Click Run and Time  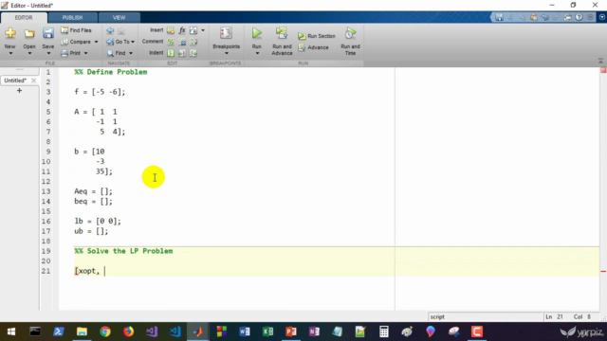coord(350,41)
